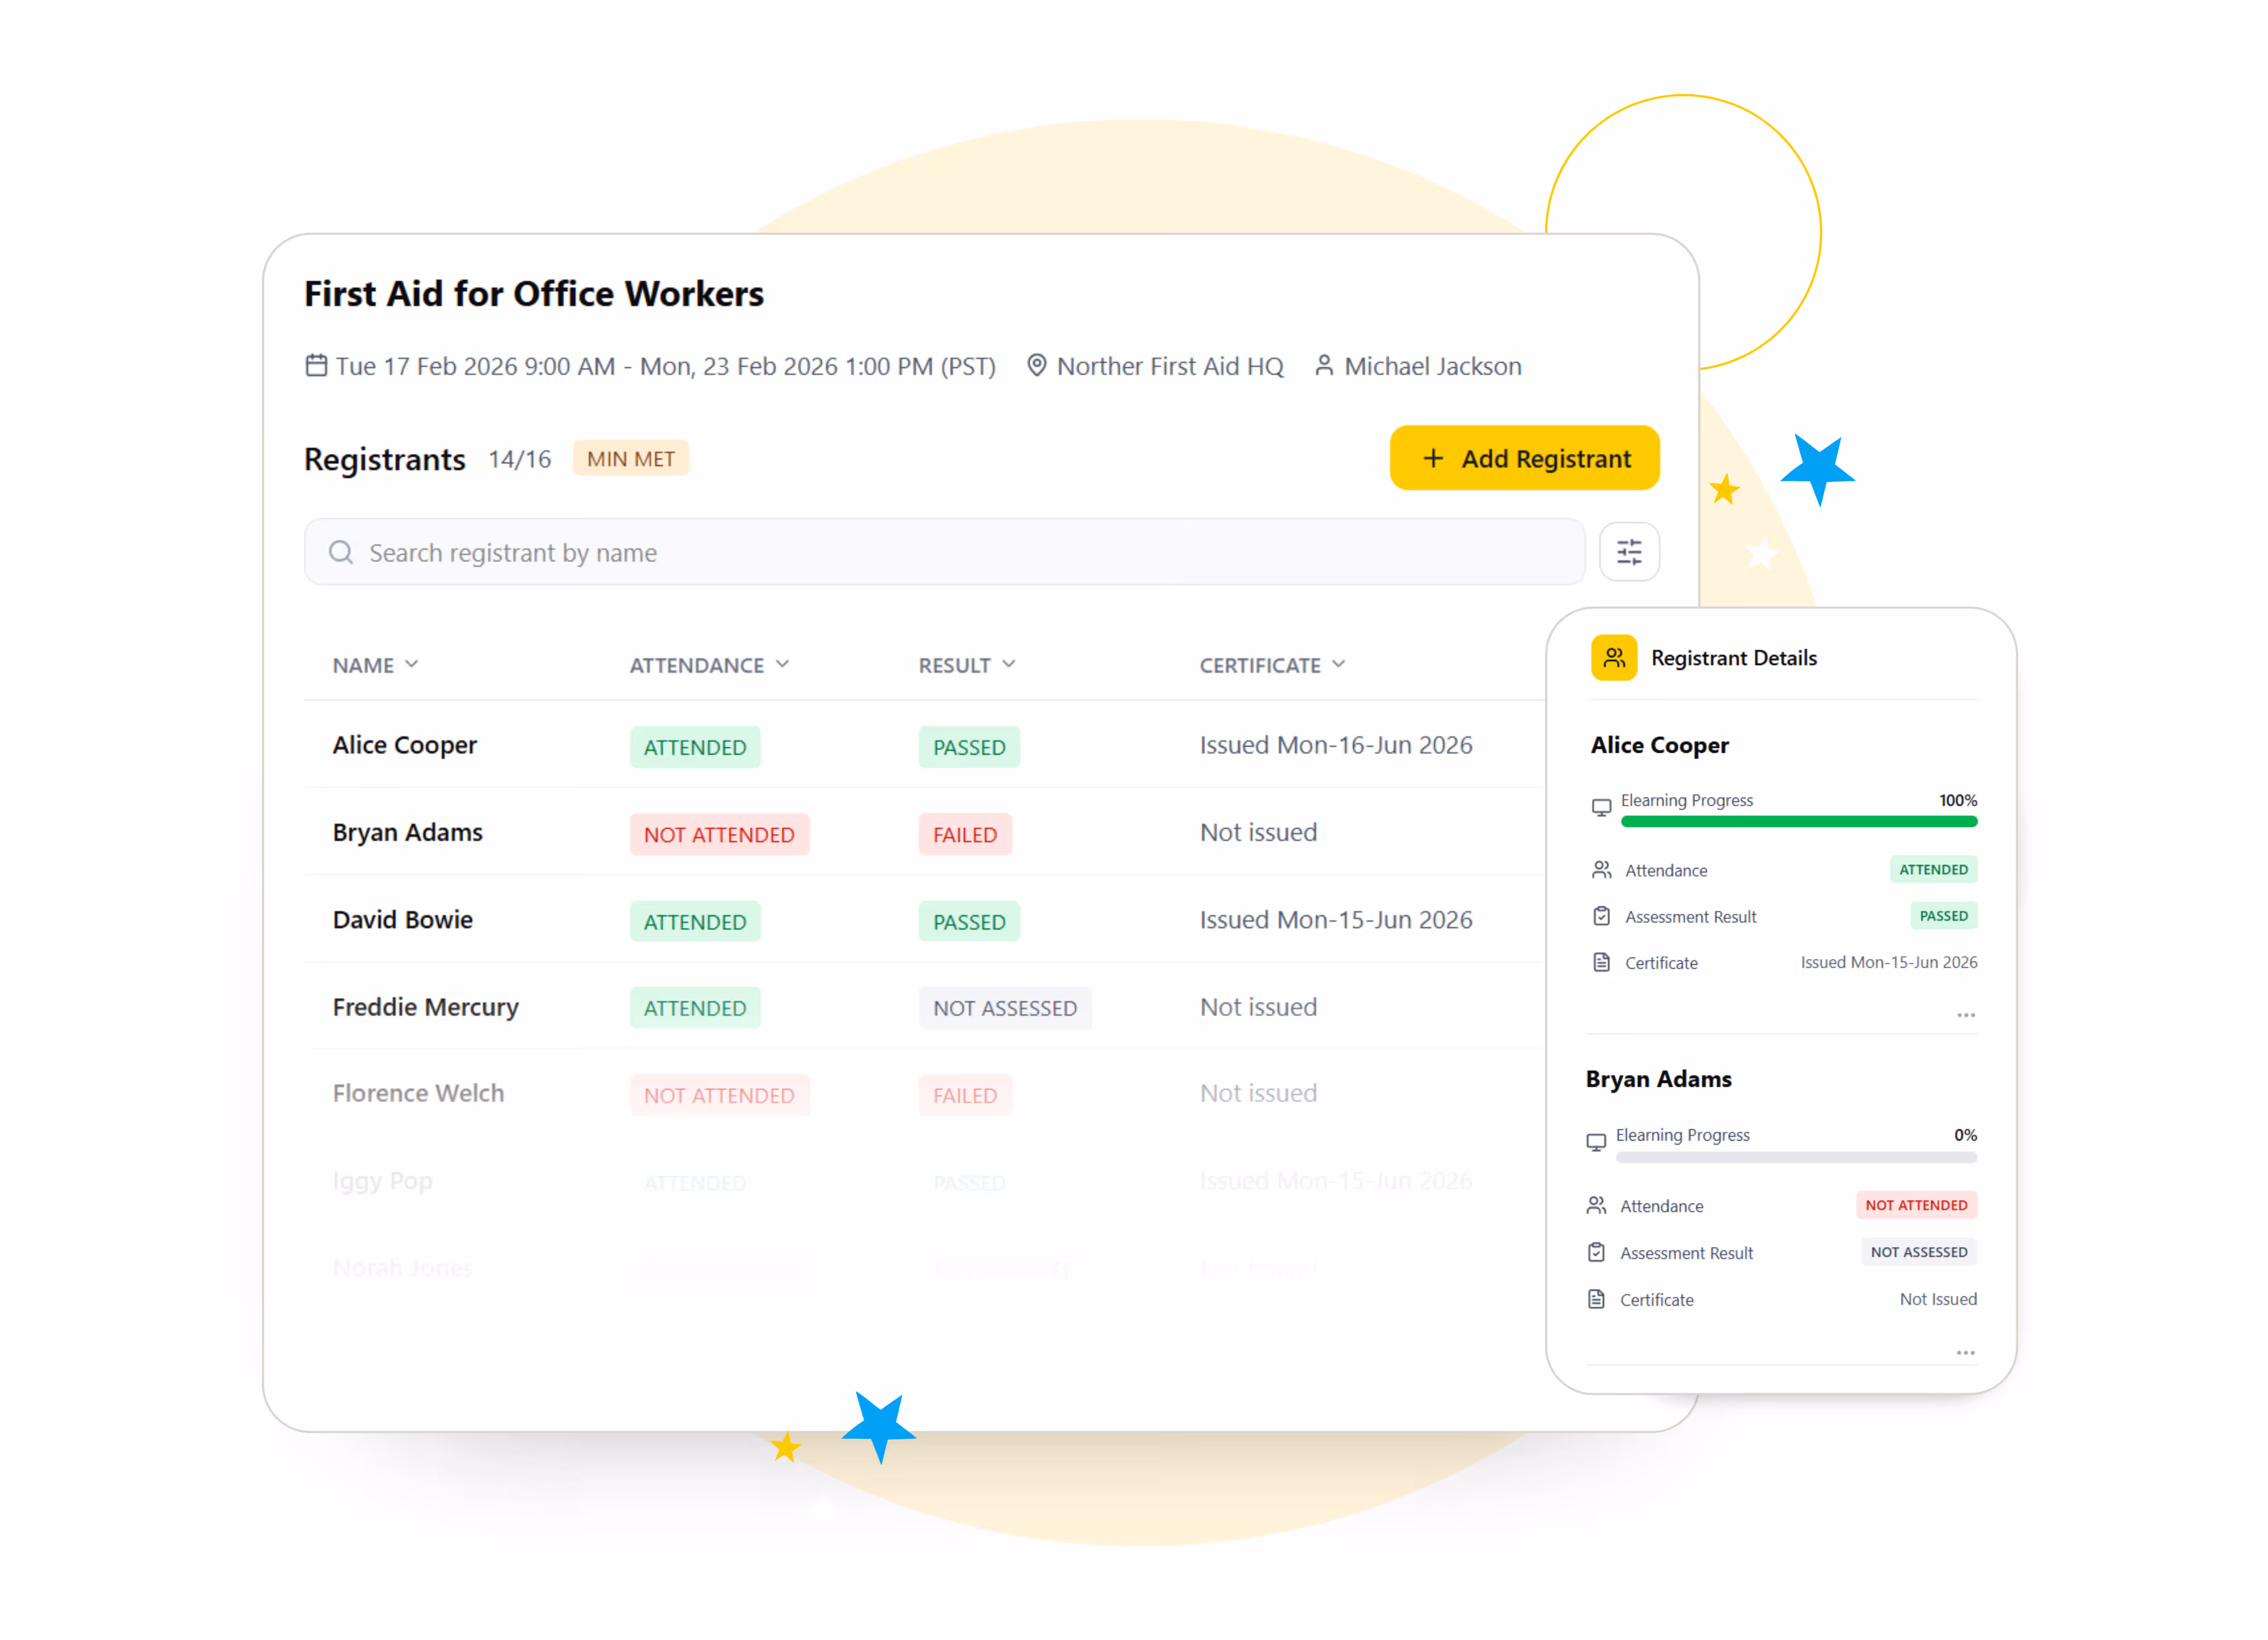Viewport: 2268px width, 1640px height.
Task: Open Bryan Adams row in table
Action: 924,832
